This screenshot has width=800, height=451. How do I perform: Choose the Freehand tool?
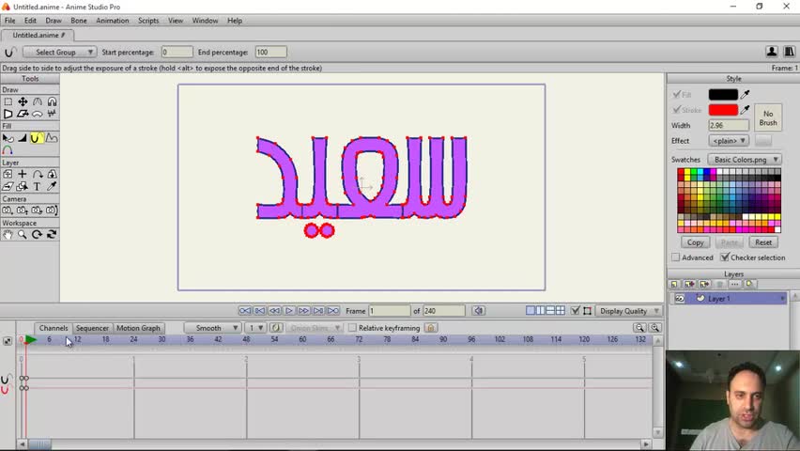pyautogui.click(x=38, y=114)
